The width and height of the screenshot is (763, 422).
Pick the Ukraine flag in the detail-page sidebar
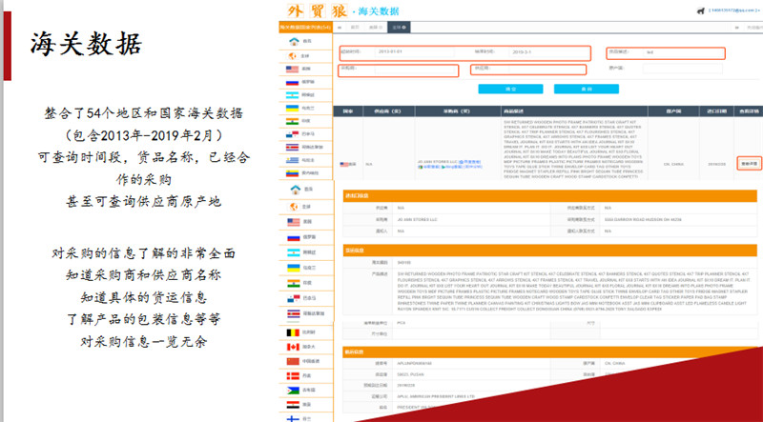tap(294, 268)
